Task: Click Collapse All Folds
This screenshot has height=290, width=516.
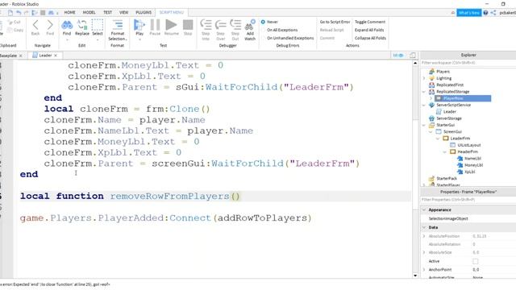Action: (x=370, y=38)
